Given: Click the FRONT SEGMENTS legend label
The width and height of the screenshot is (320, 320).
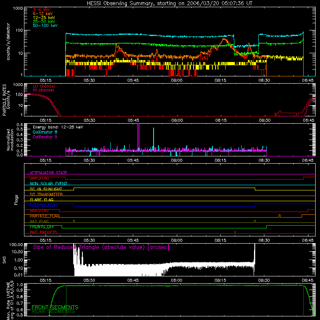Looking at the screenshot, I should click(x=55, y=307).
